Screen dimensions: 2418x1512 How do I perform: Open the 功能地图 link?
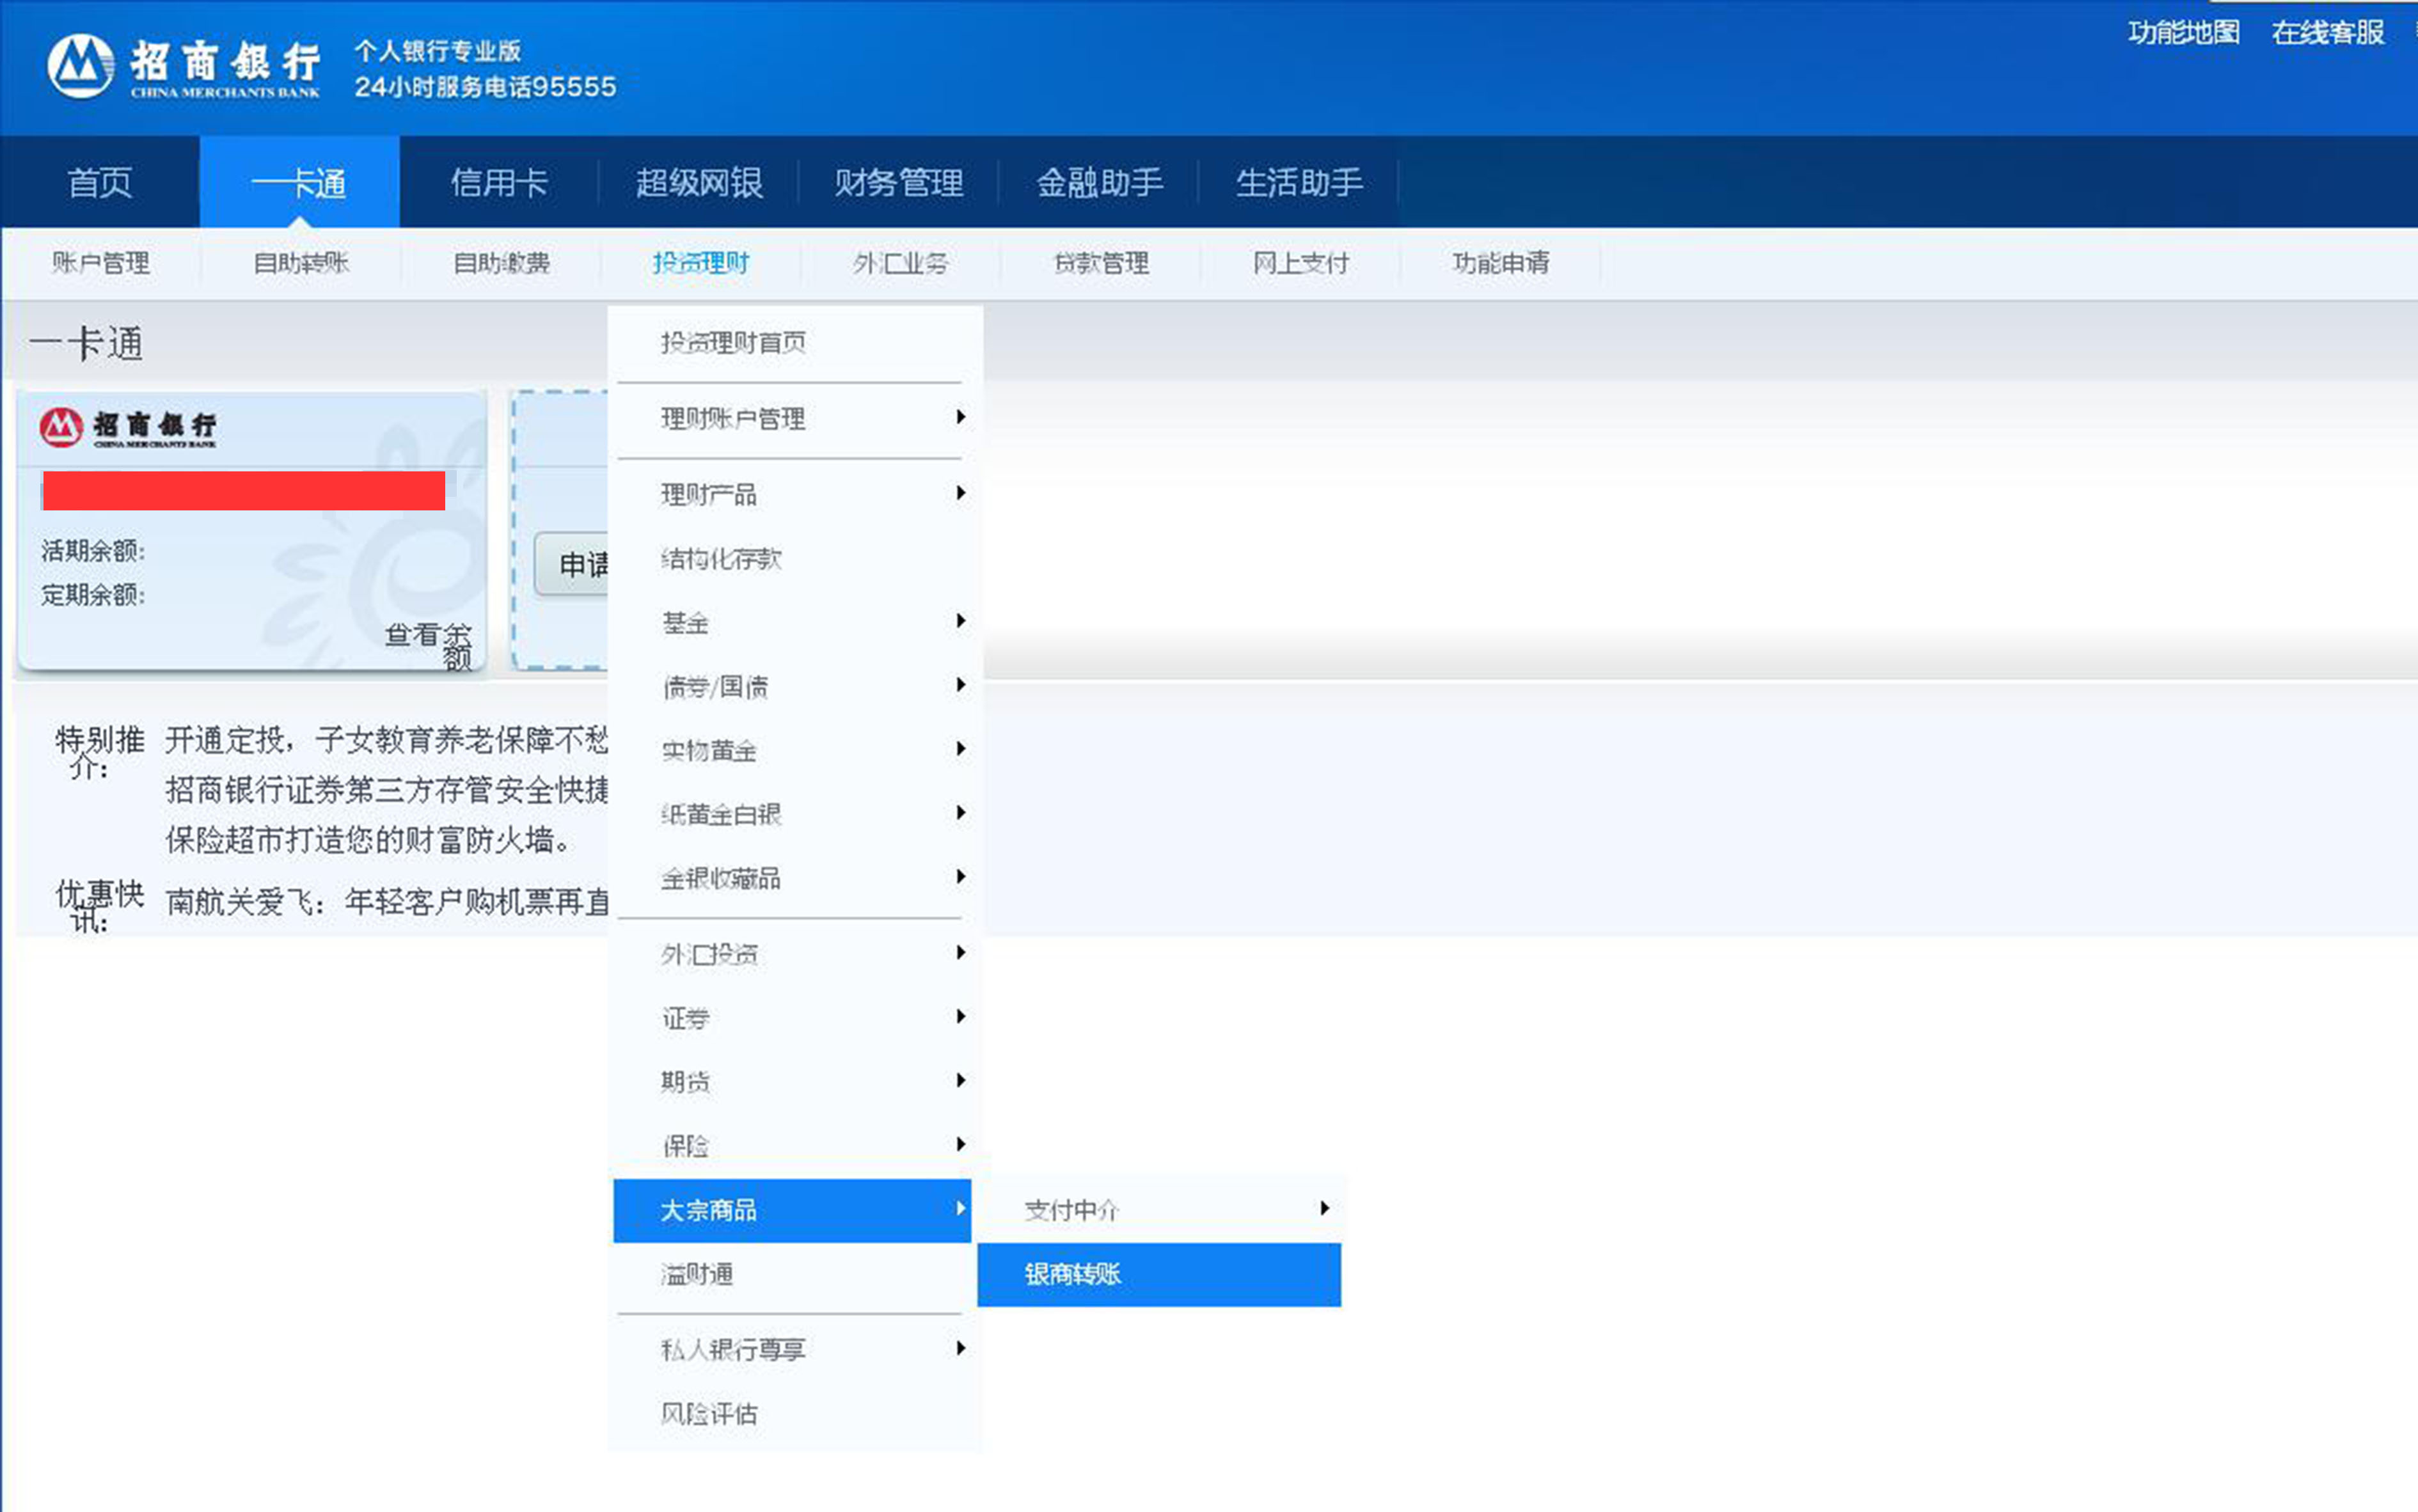(2183, 33)
